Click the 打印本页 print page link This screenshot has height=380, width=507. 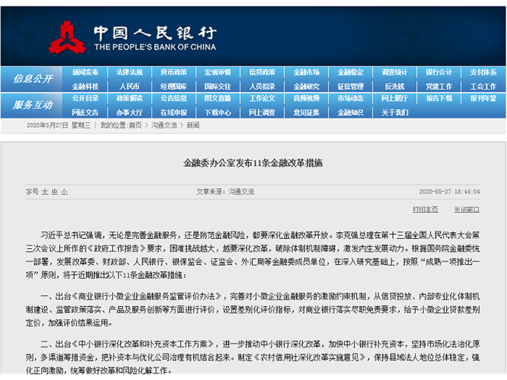click(425, 209)
